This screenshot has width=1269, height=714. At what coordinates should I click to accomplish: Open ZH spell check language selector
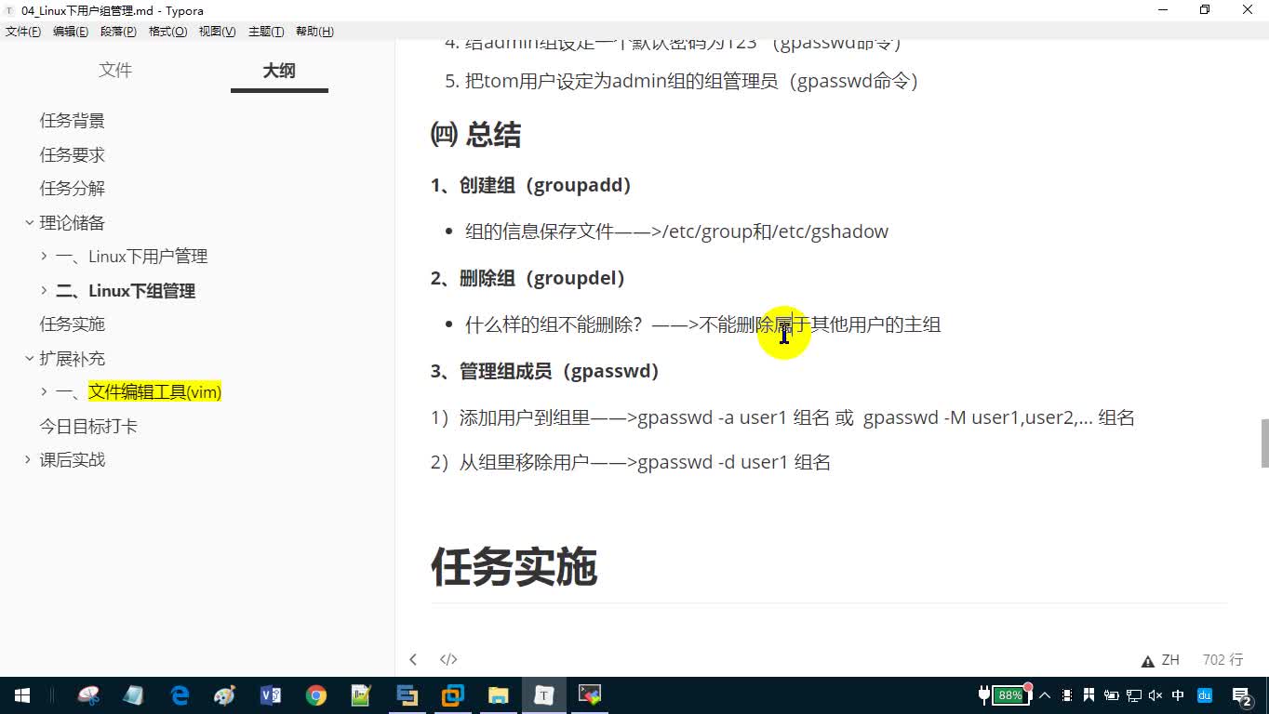coord(1170,660)
